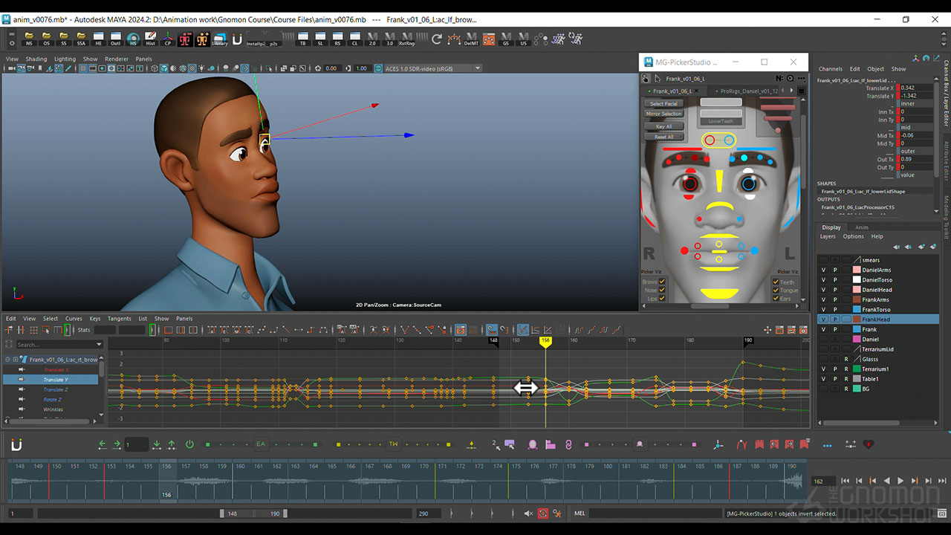Select the Translate Z curve channel

[x=55, y=389]
